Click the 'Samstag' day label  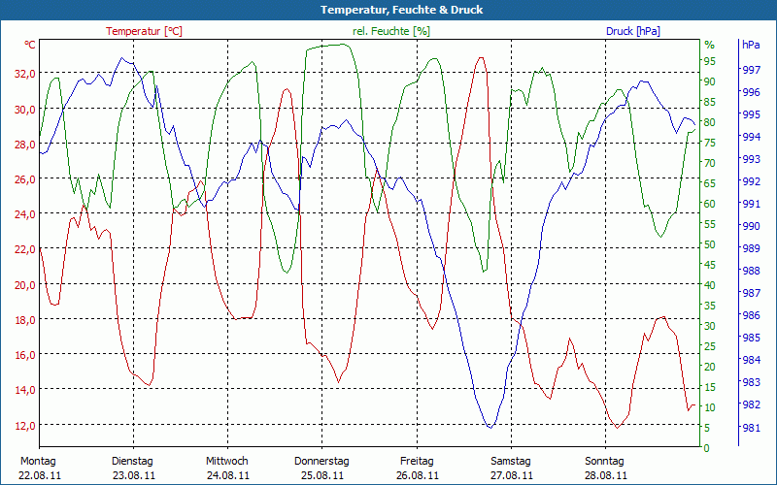coord(511,462)
